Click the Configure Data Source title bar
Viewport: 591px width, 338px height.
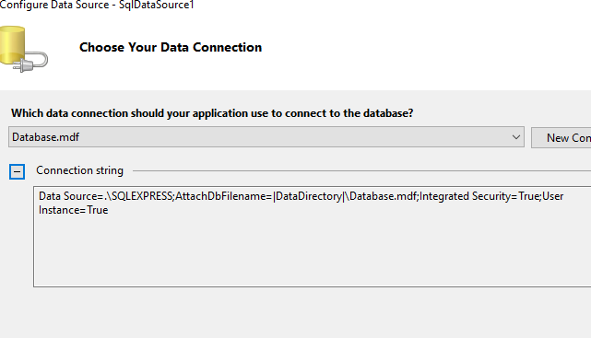pos(97,5)
